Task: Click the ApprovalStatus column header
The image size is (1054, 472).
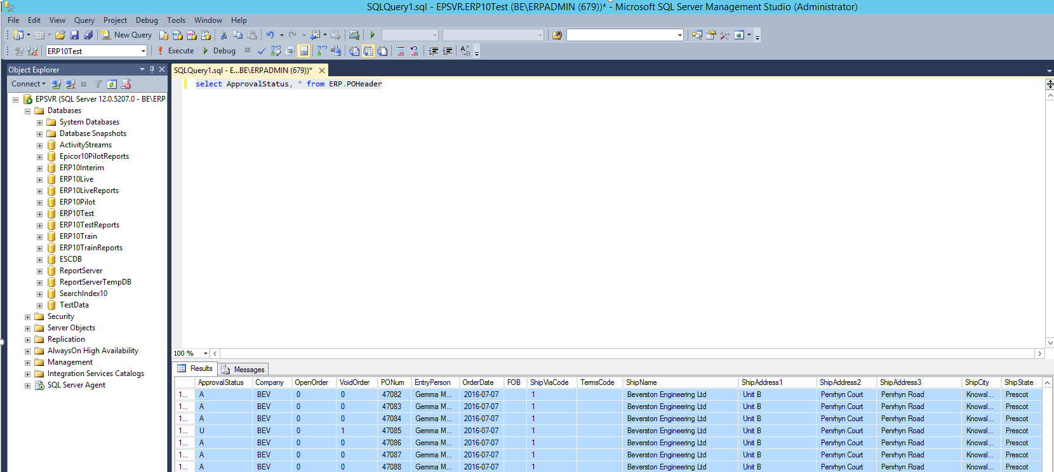Action: click(x=223, y=382)
